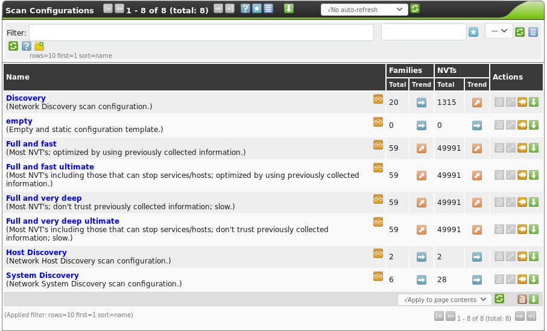
Task: Click the glasses icon on Full and fast row
Action: 378,145
